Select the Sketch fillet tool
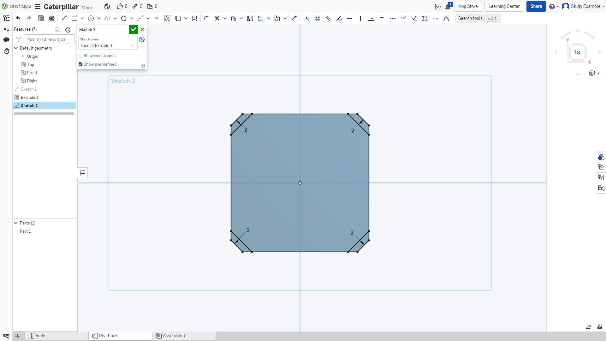 point(206,18)
